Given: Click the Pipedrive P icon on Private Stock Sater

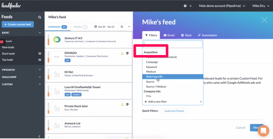Looking at the screenshot, I should click(127, 104).
